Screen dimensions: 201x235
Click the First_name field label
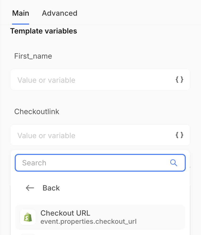click(x=33, y=56)
